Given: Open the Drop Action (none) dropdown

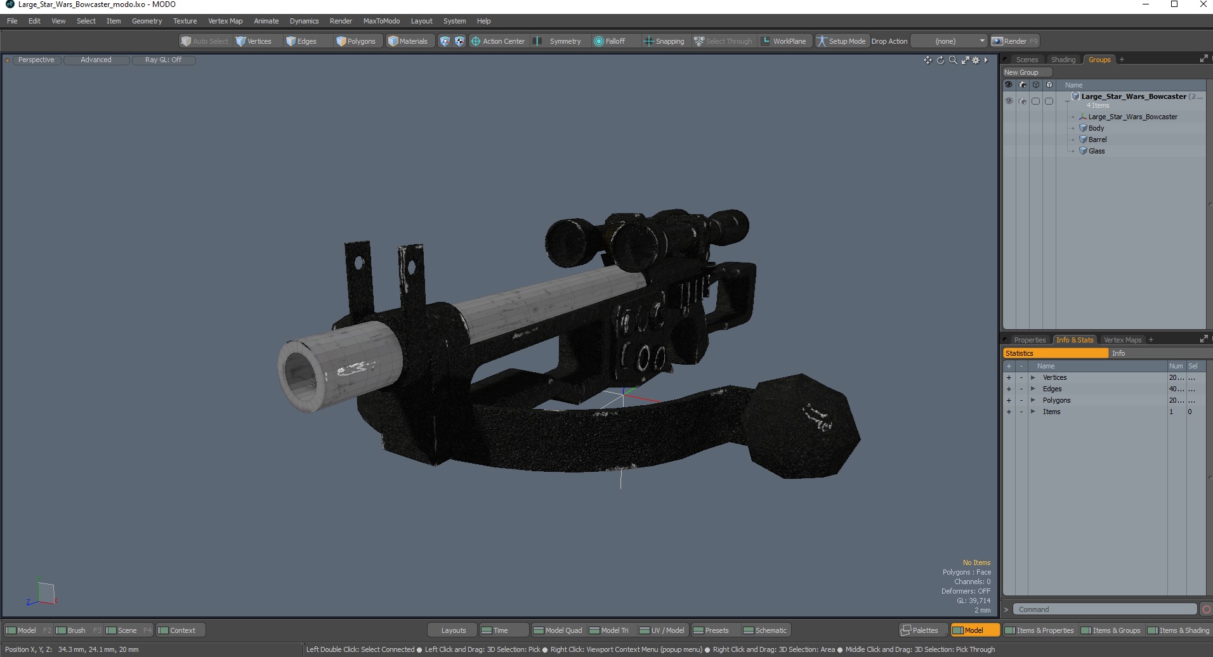Looking at the screenshot, I should [x=949, y=41].
